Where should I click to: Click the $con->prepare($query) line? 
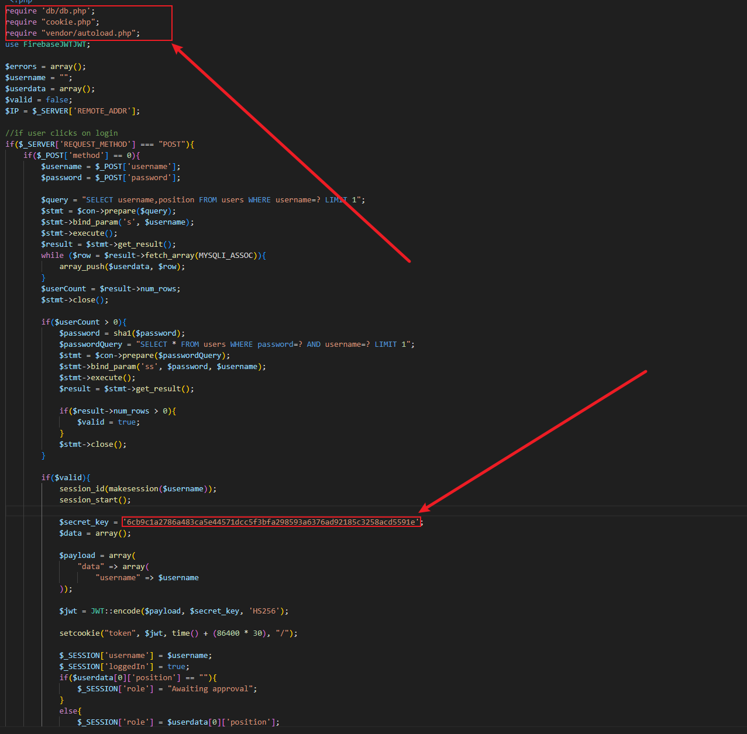click(109, 211)
